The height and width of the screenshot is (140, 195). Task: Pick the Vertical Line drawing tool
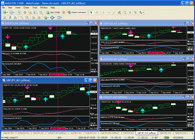103,12
